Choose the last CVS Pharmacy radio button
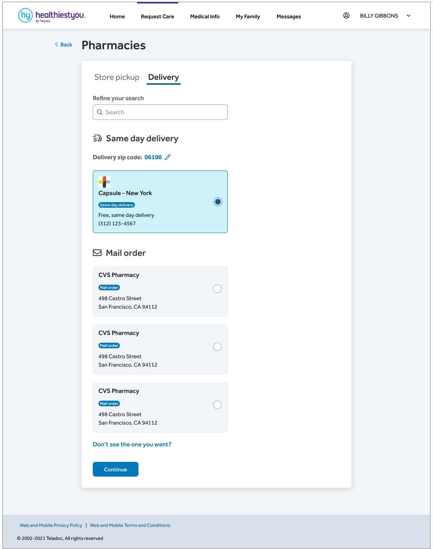This screenshot has width=433, height=549. click(x=217, y=405)
